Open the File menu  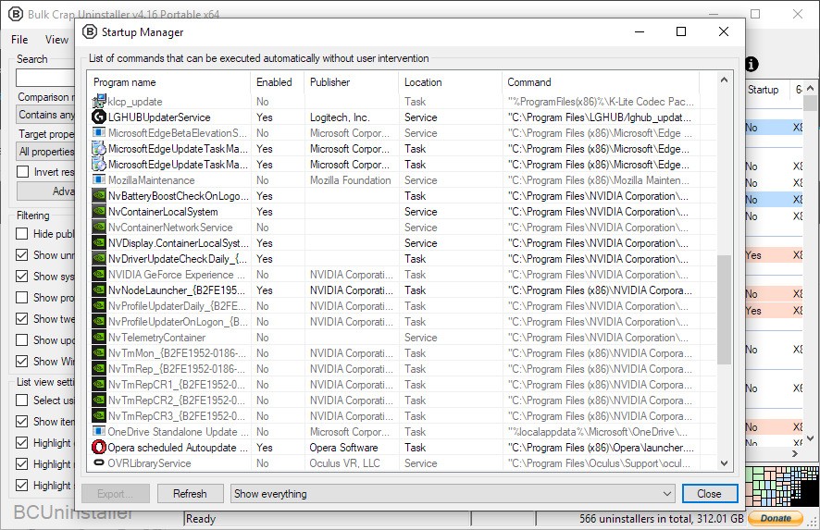(19, 40)
